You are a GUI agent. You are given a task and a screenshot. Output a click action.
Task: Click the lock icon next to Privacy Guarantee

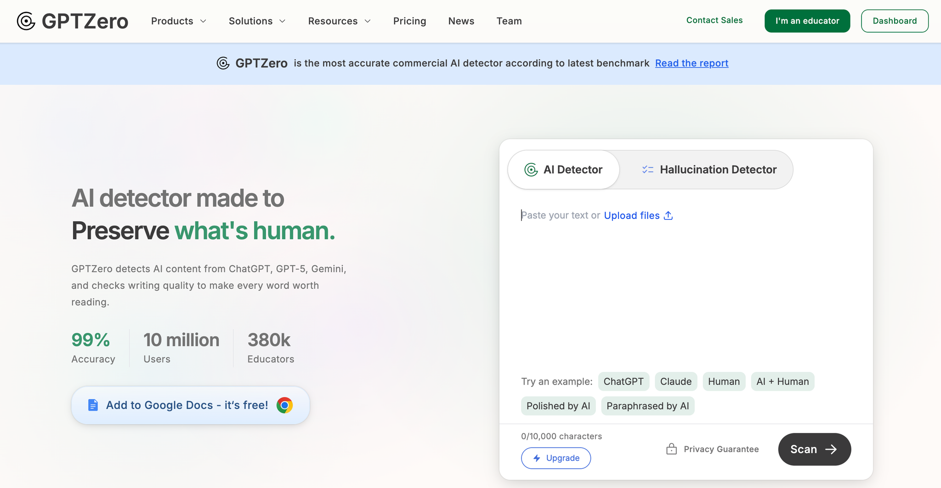[x=671, y=449]
